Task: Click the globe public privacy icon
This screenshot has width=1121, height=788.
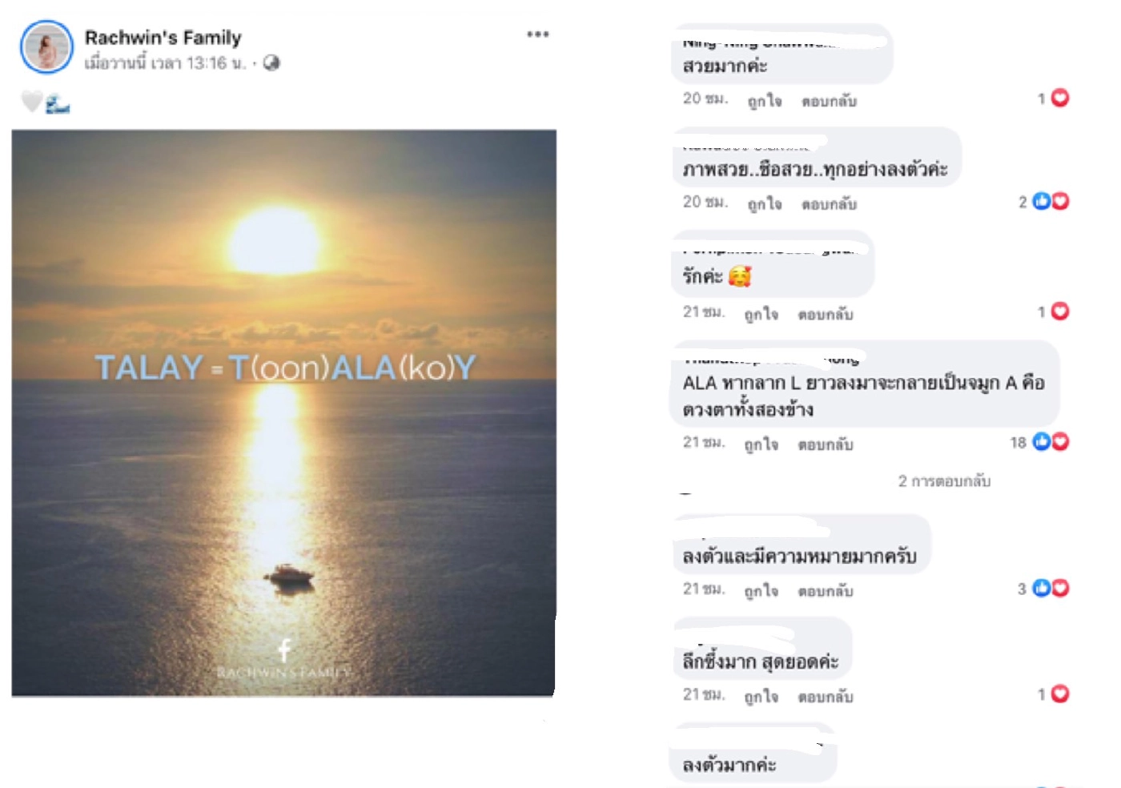Action: point(271,62)
